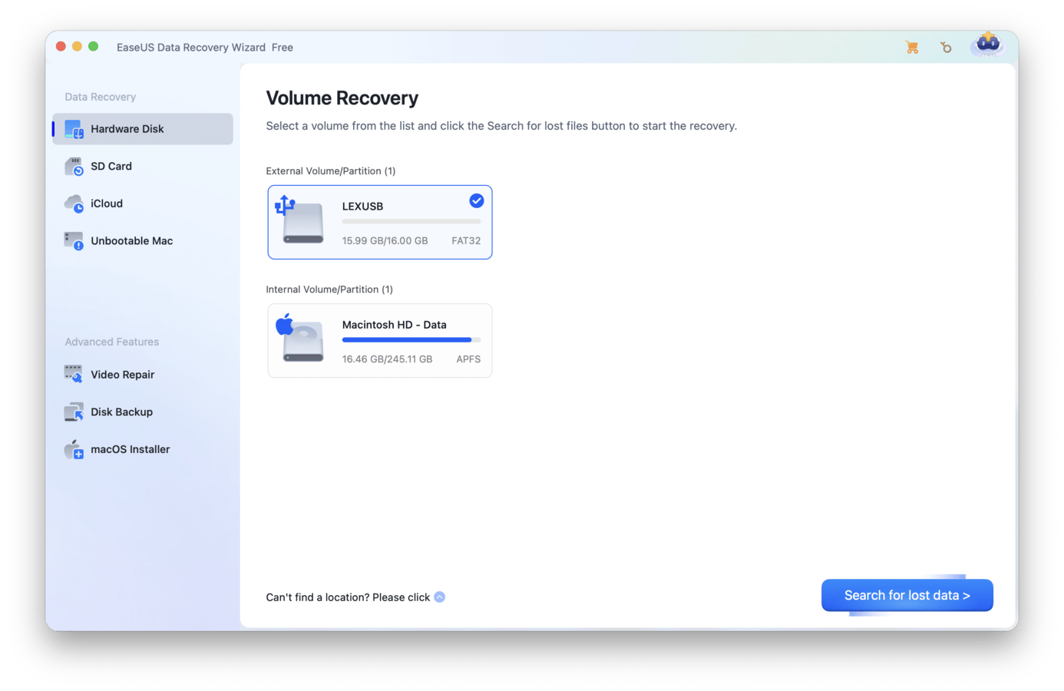Uncheck the LEXUSB volume checkmark
1064x691 pixels.
[x=477, y=200]
